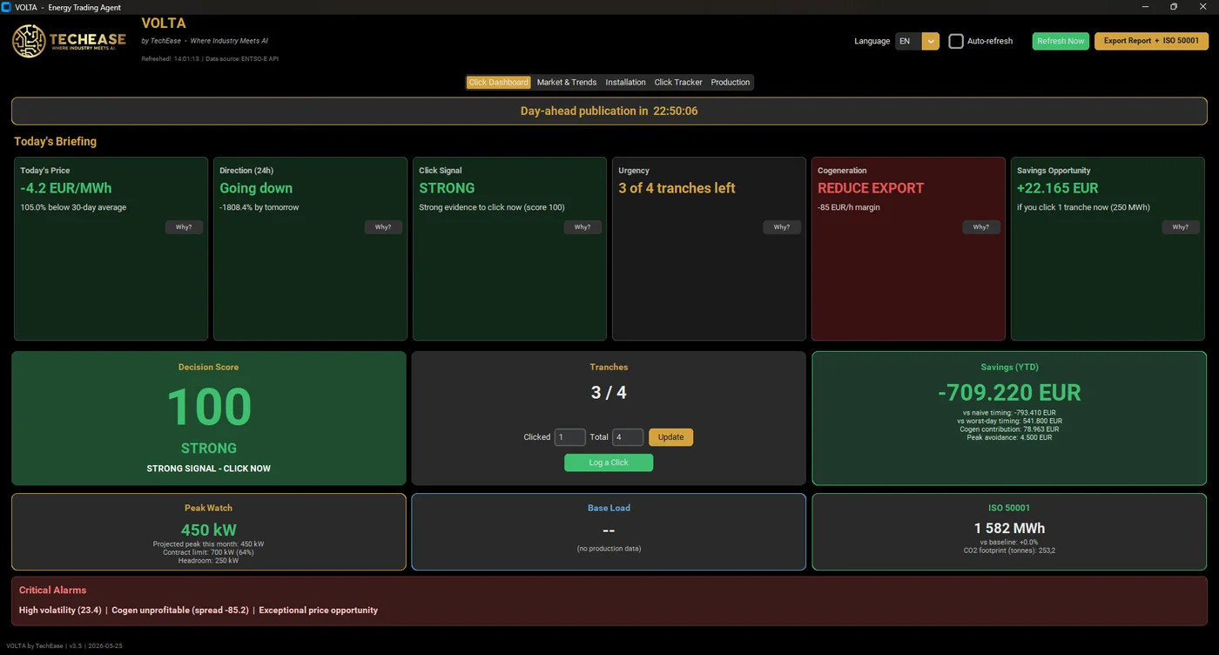Screen dimensions: 1219x655
Task: Click Why? on Today's Price card
Action: click(x=185, y=227)
